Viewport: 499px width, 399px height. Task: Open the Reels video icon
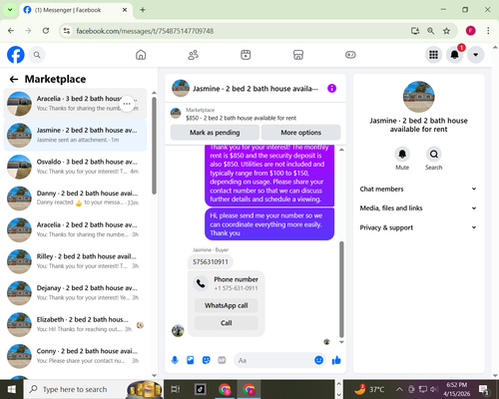click(x=246, y=55)
